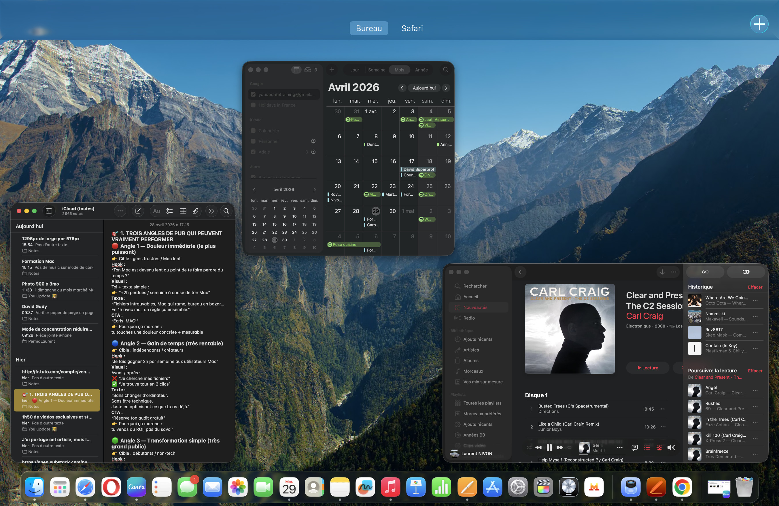
Task: Click the red Up Next list icon
Action: 647,448
